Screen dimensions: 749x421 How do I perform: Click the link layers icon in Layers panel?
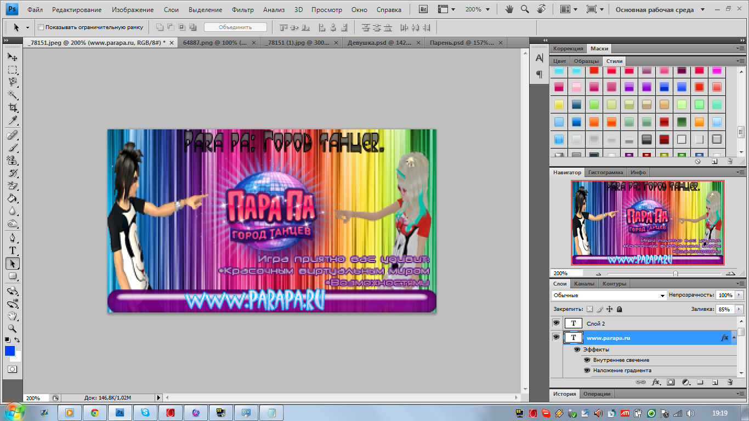(640, 382)
